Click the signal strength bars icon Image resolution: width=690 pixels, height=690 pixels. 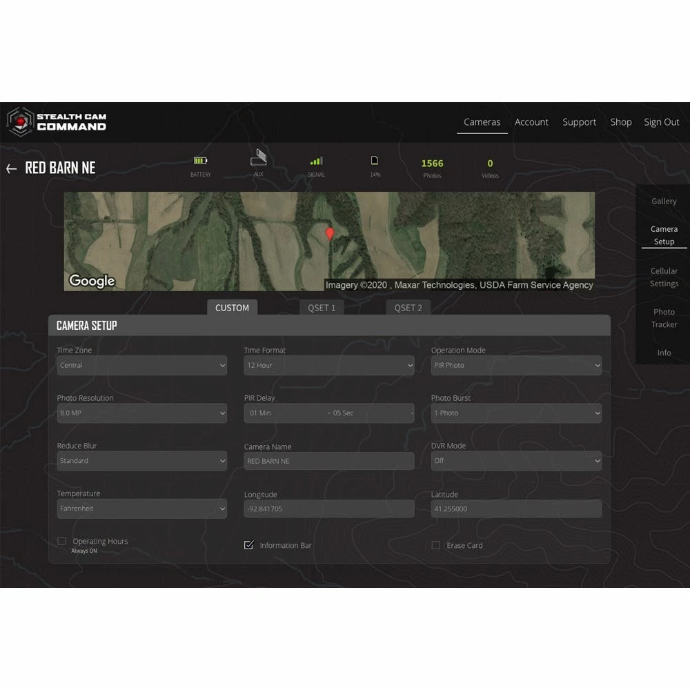(x=316, y=161)
